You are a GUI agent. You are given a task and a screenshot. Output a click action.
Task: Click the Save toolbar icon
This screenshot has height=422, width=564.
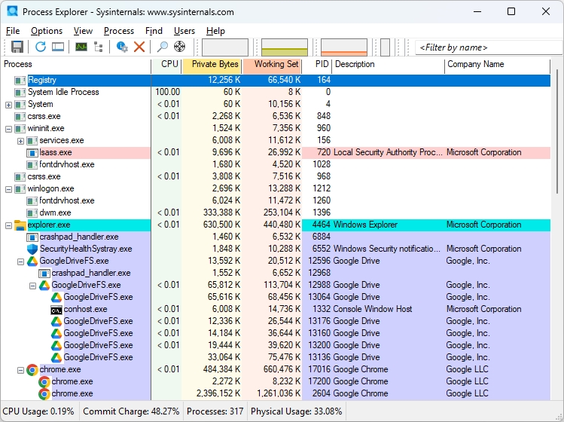click(x=17, y=47)
